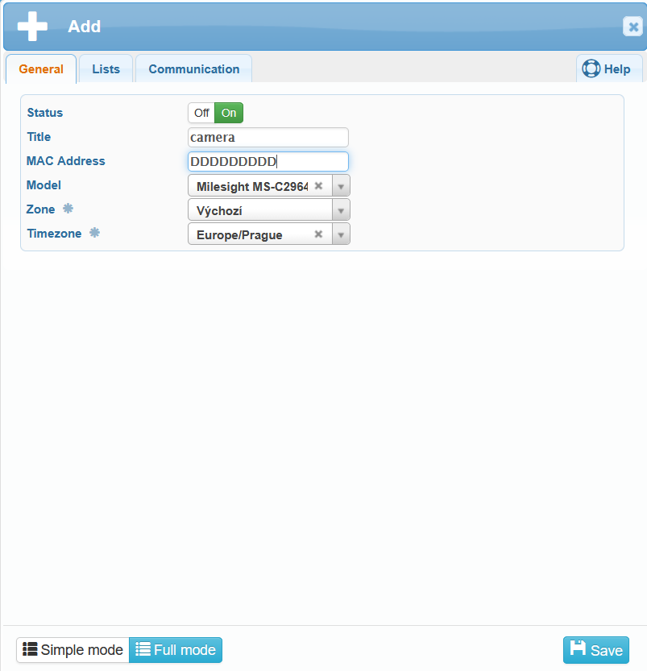Switch to Simple mode
Viewport: 647px width, 671px height.
73,650
